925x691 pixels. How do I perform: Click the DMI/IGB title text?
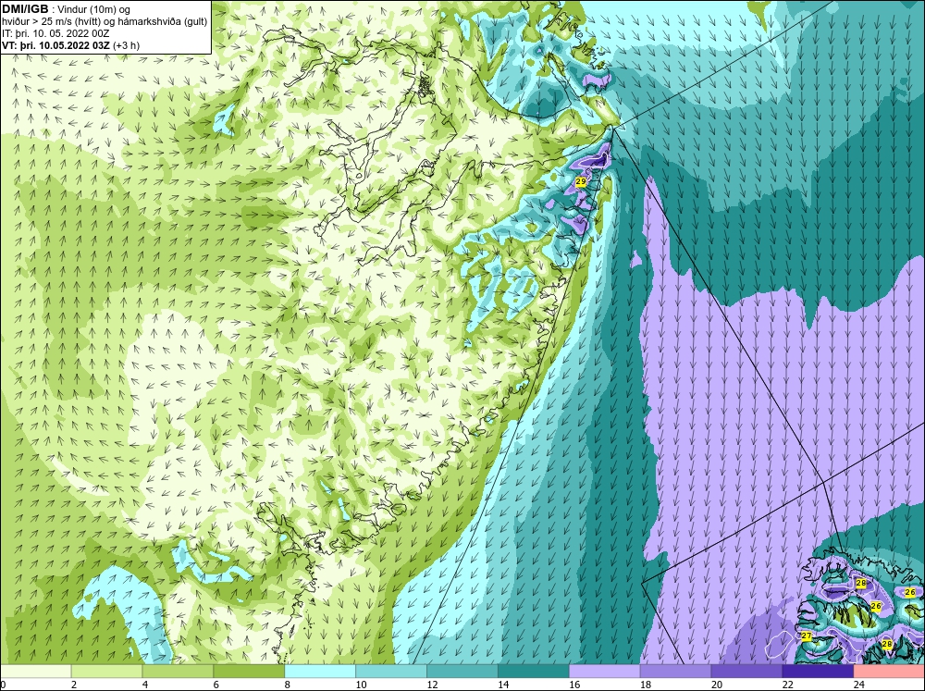click(25, 9)
